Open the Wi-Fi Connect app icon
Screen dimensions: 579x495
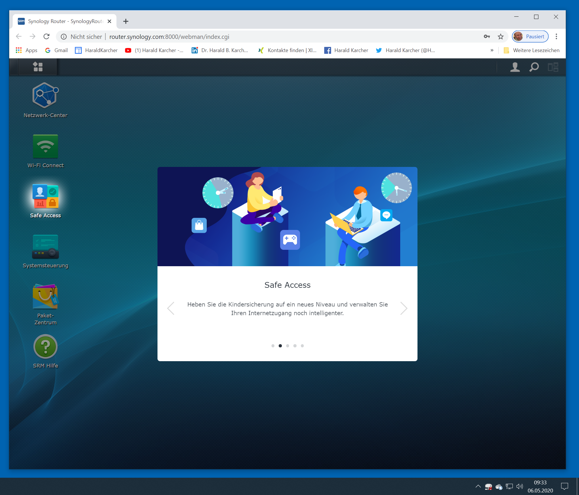pos(45,146)
